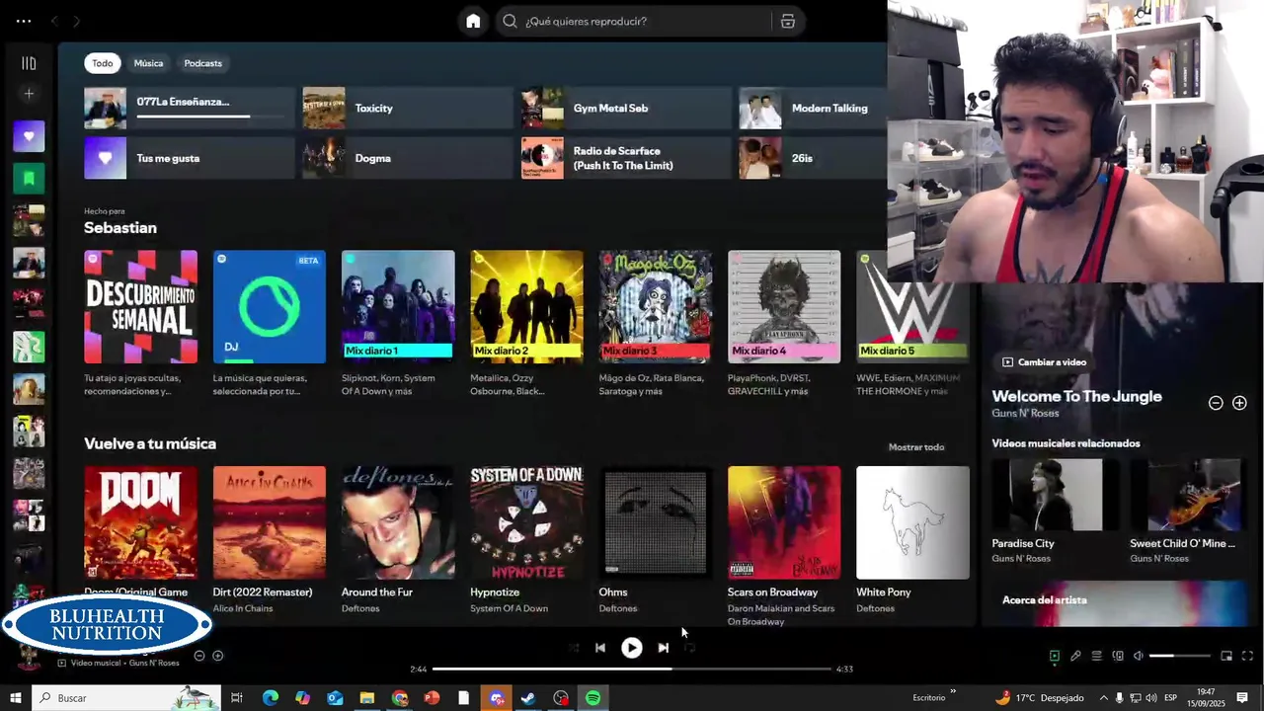Seek within the song progress bar

[632, 669]
